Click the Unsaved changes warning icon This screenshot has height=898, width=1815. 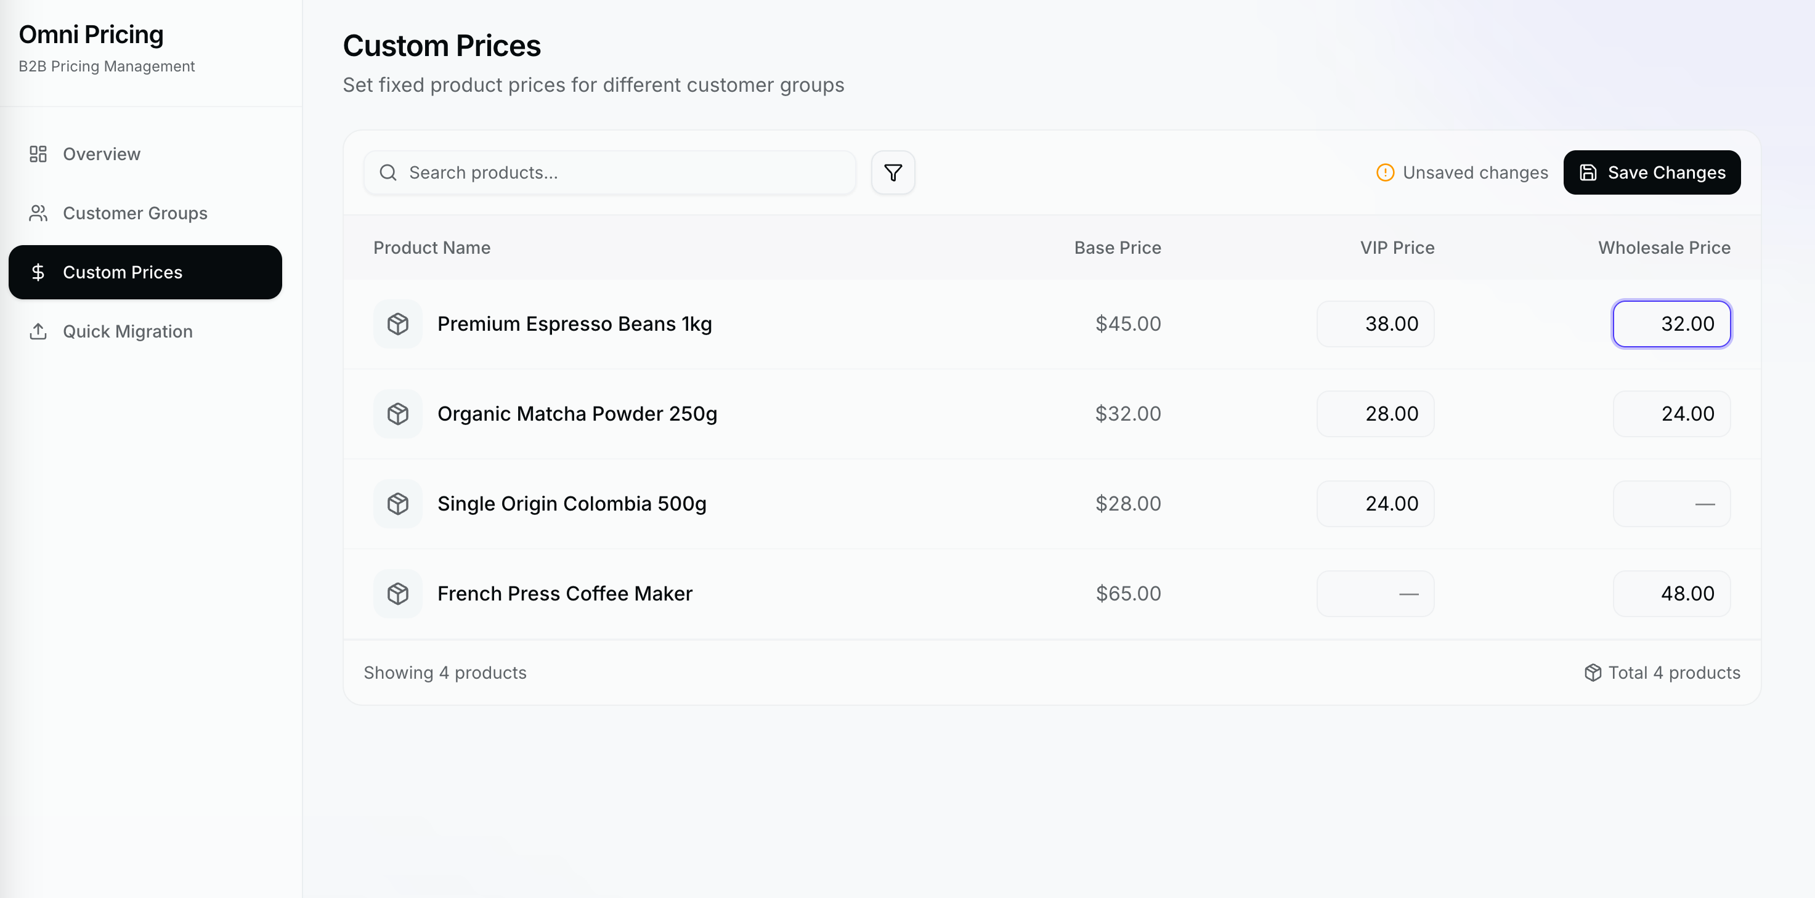pos(1384,172)
